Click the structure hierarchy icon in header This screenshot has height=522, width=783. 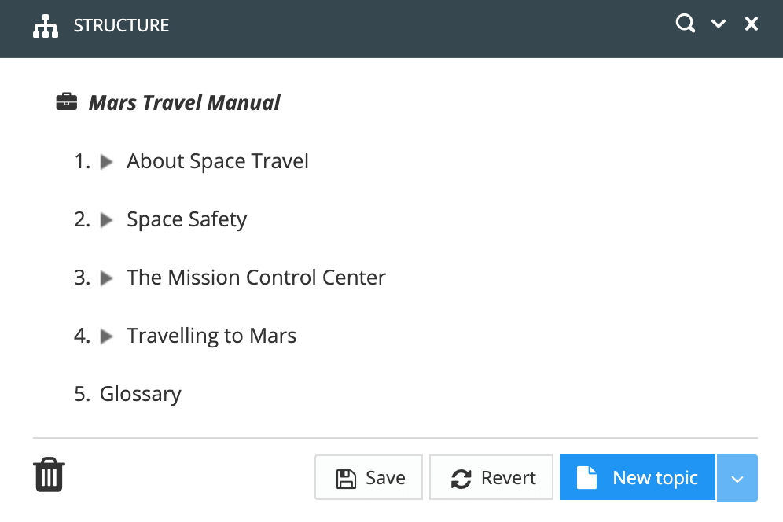(x=46, y=26)
